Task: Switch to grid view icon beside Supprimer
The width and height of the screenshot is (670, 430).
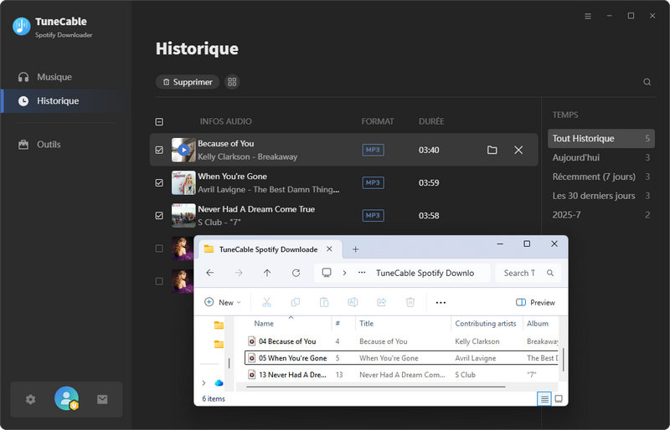Action: (232, 82)
